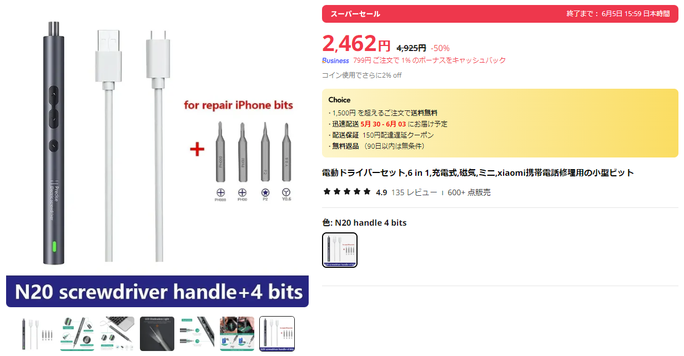Select the LED Shadowless Light thumbnail

coord(157,334)
